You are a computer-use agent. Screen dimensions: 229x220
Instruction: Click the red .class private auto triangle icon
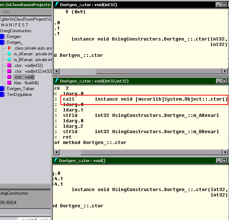tap(9, 48)
